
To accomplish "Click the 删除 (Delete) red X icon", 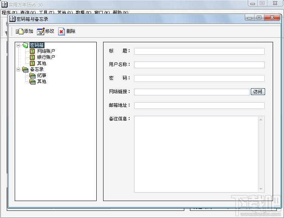I will [x=62, y=31].
